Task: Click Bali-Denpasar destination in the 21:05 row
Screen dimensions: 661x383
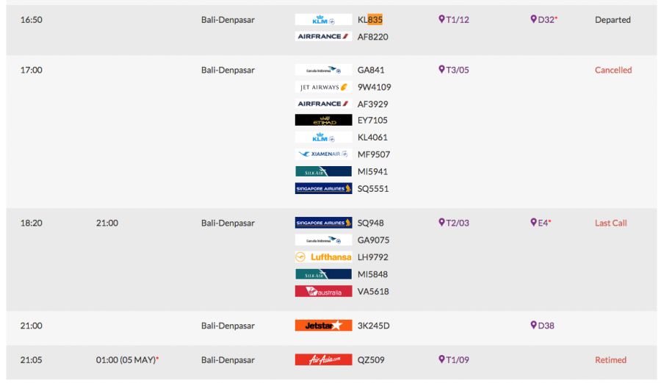Action: click(228, 359)
